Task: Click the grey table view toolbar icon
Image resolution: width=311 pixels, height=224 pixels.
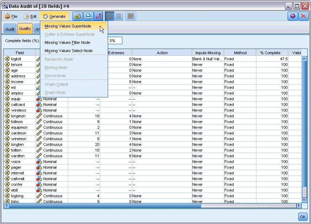Action: pyautogui.click(x=131, y=16)
